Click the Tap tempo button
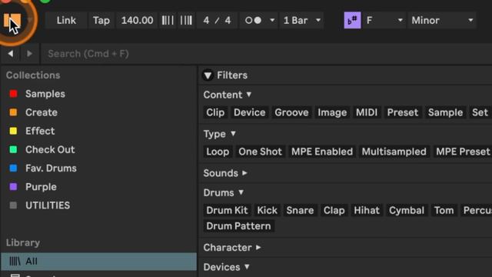Image resolution: width=492 pixels, height=277 pixels. 101,21
